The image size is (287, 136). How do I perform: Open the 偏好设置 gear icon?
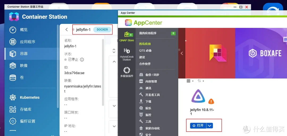(x=13, y=121)
